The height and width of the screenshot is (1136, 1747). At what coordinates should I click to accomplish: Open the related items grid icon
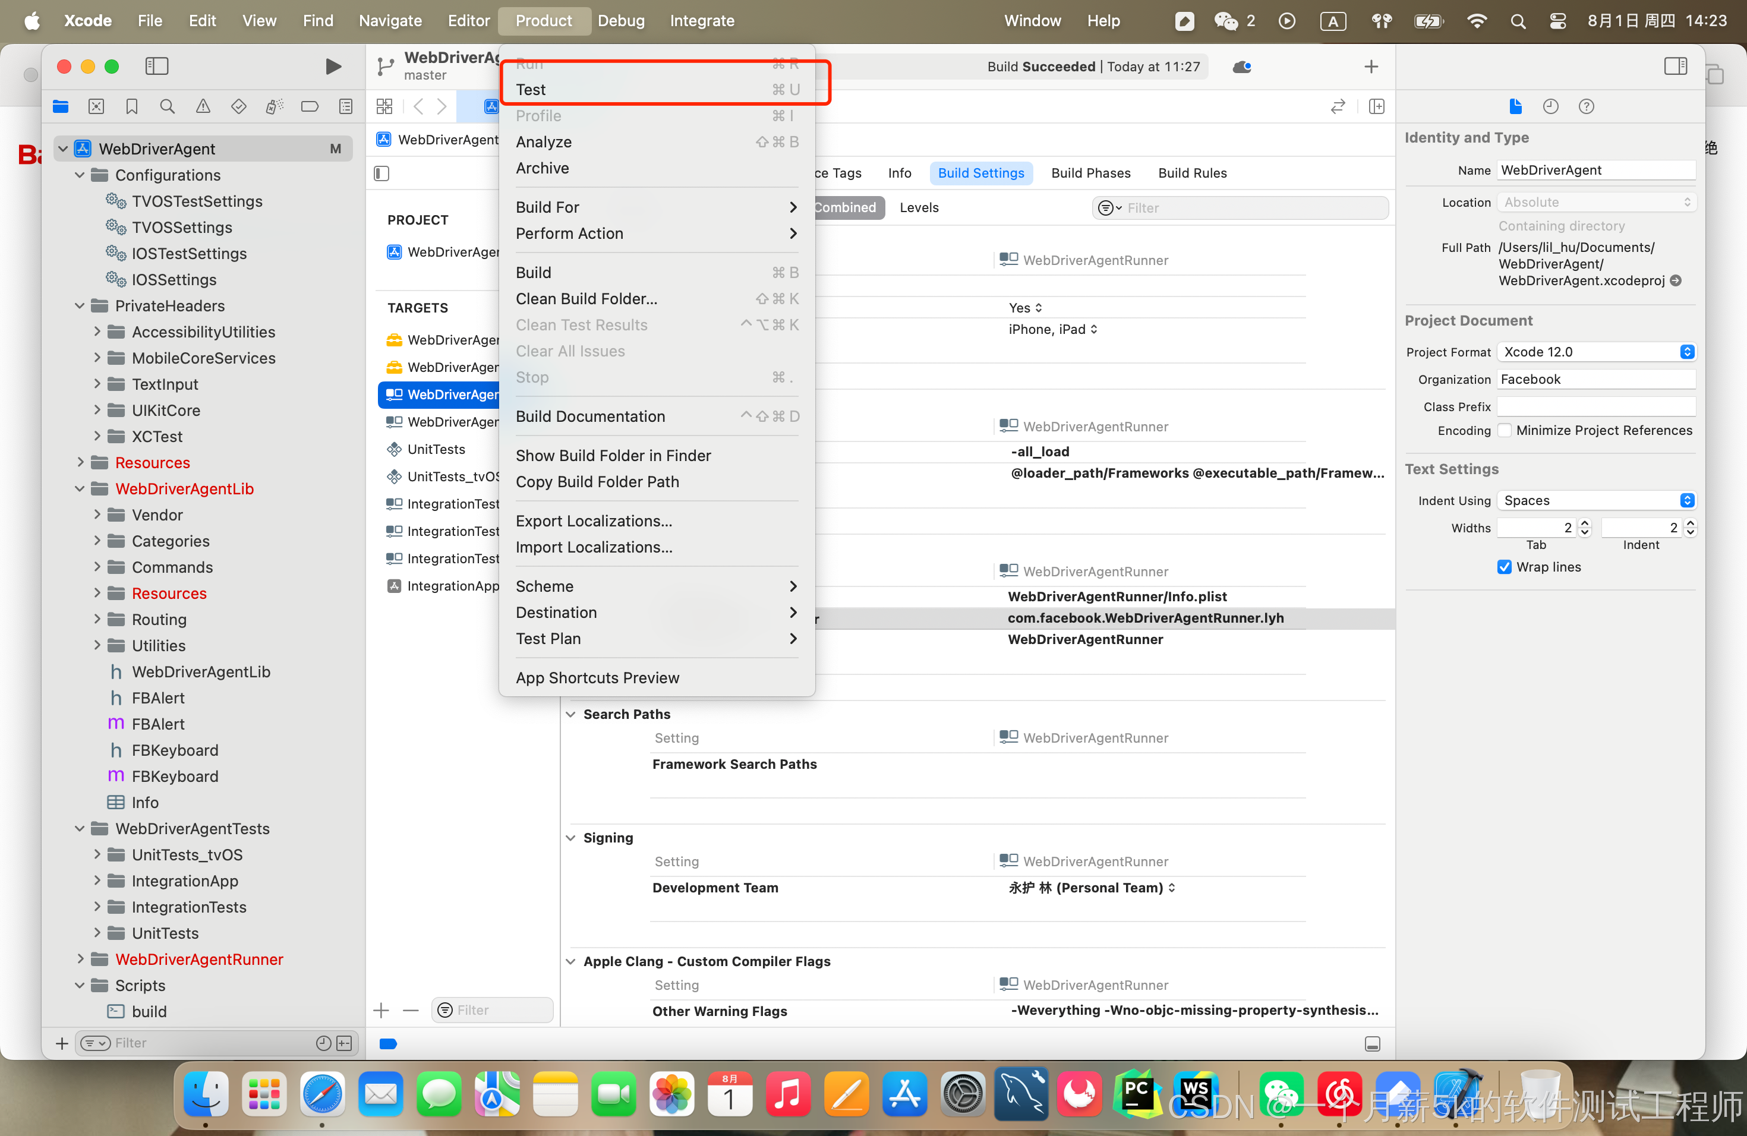tap(384, 107)
